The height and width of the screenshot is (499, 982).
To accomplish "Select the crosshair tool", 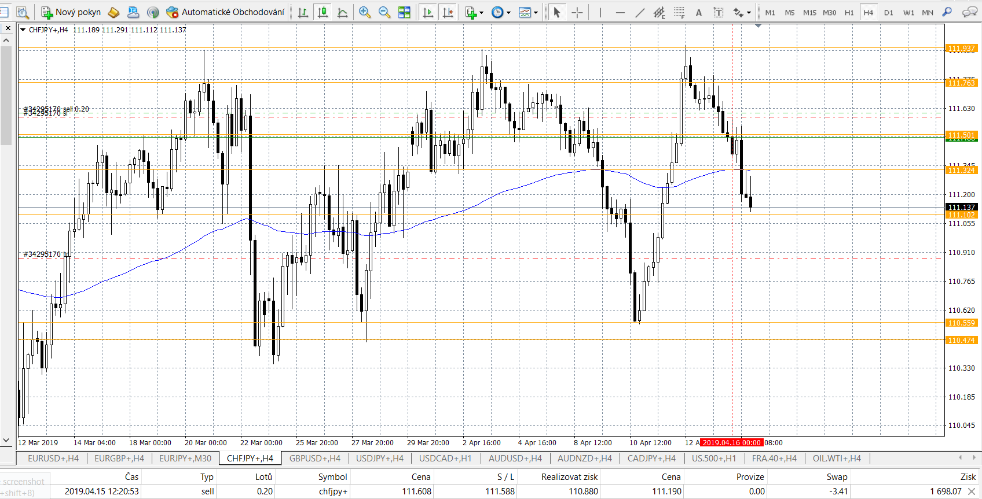I will click(577, 12).
